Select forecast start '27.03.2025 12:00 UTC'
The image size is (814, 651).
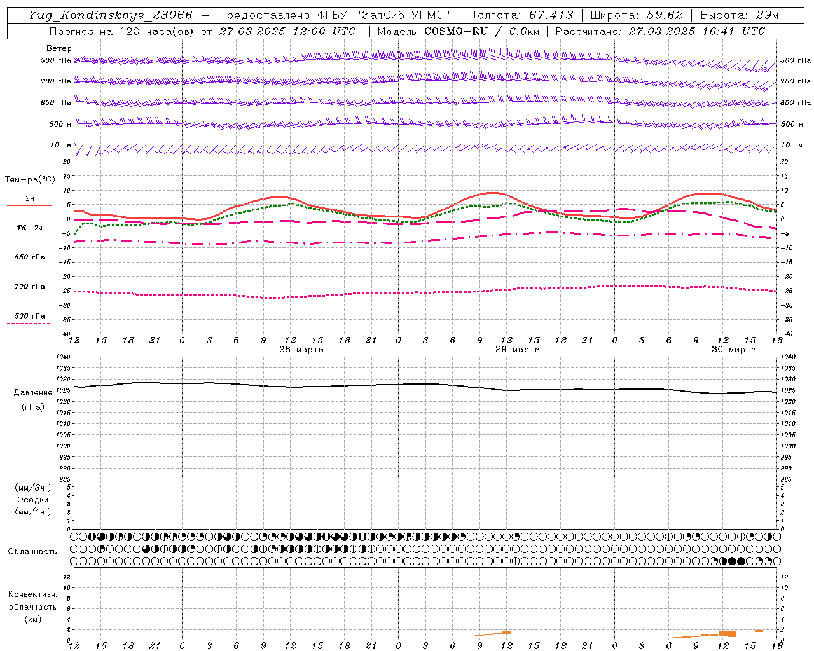pyautogui.click(x=287, y=31)
